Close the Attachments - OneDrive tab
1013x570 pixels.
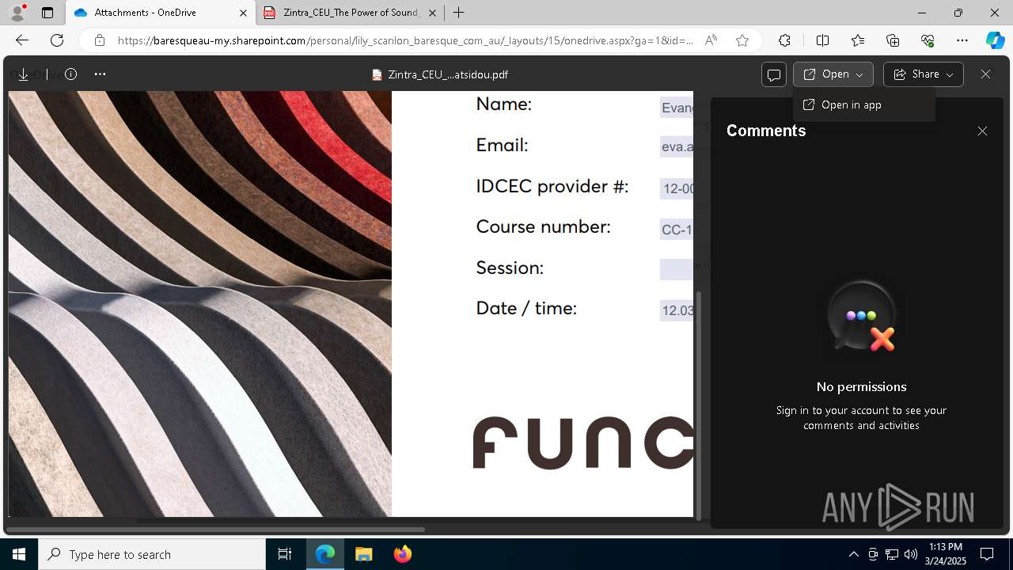(243, 13)
